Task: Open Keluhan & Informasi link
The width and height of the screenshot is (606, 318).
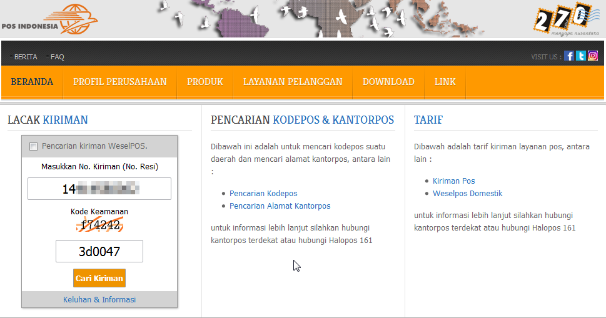Action: pos(99,299)
